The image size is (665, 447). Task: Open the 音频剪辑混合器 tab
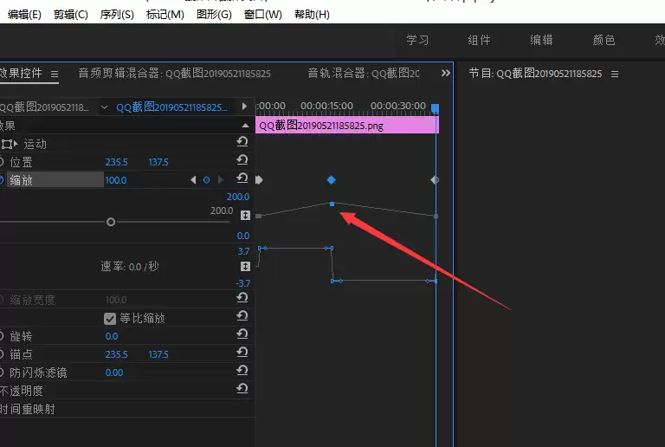coord(174,74)
